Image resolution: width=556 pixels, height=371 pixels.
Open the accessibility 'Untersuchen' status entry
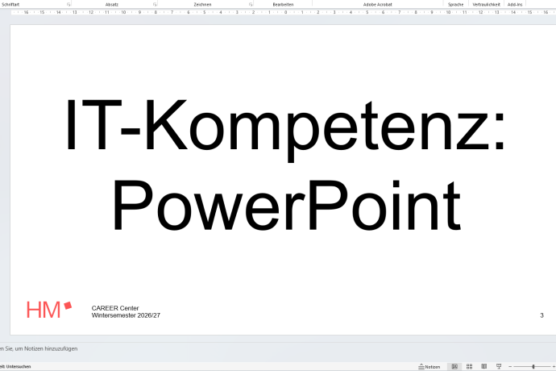point(15,367)
